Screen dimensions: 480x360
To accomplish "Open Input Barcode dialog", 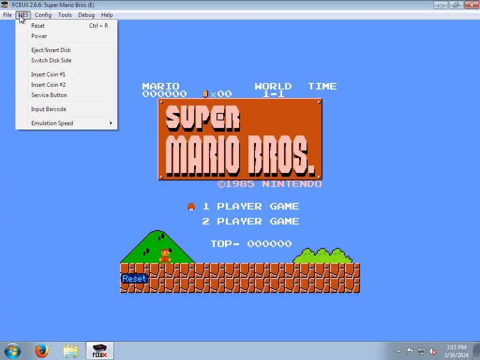I will tap(67, 109).
